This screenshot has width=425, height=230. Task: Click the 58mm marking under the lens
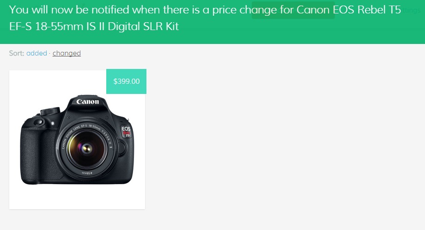pos(87,173)
